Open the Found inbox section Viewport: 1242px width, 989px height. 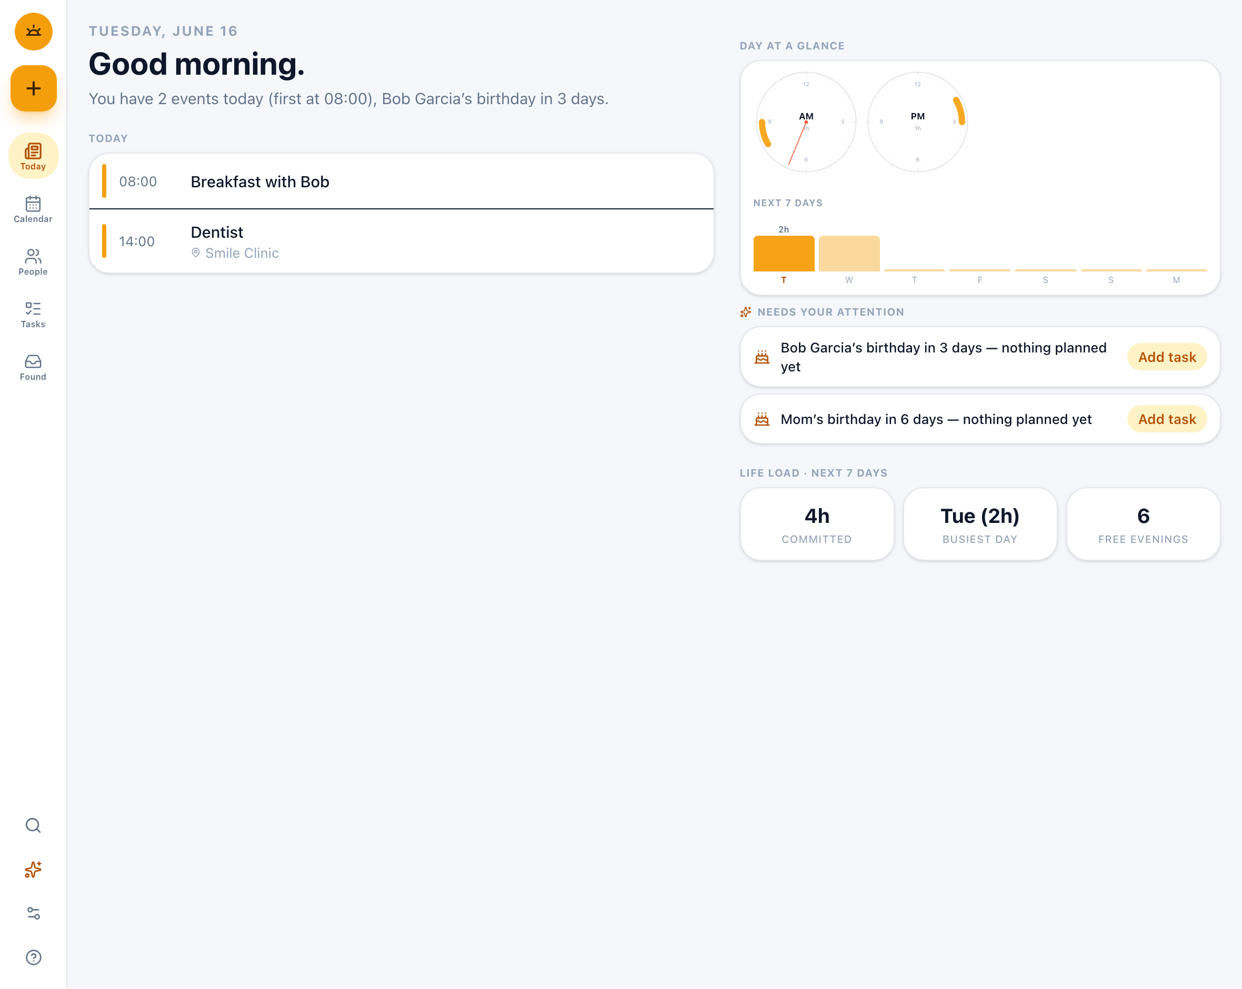(33, 367)
